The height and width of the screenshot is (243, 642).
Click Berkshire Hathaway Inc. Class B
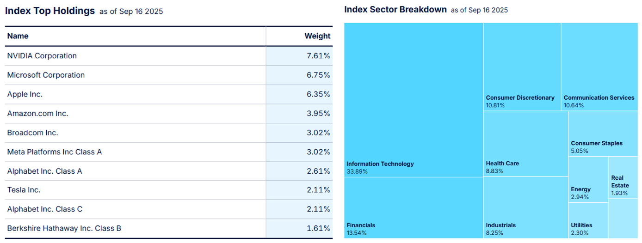(x=64, y=228)
